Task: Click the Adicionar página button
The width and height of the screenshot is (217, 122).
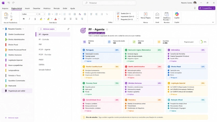Action: point(47,29)
